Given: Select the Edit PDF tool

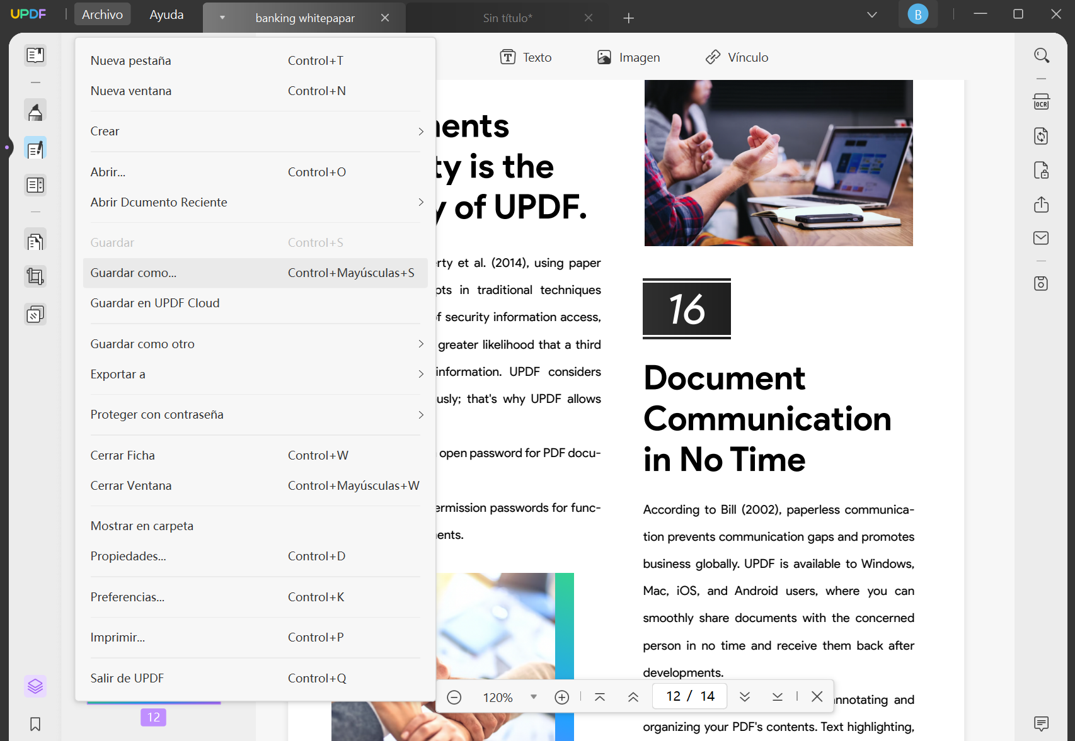Looking at the screenshot, I should click(35, 147).
